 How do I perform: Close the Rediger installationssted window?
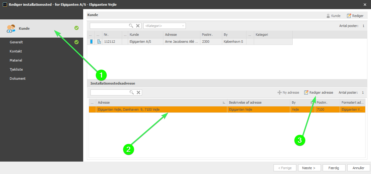click(x=365, y=4)
